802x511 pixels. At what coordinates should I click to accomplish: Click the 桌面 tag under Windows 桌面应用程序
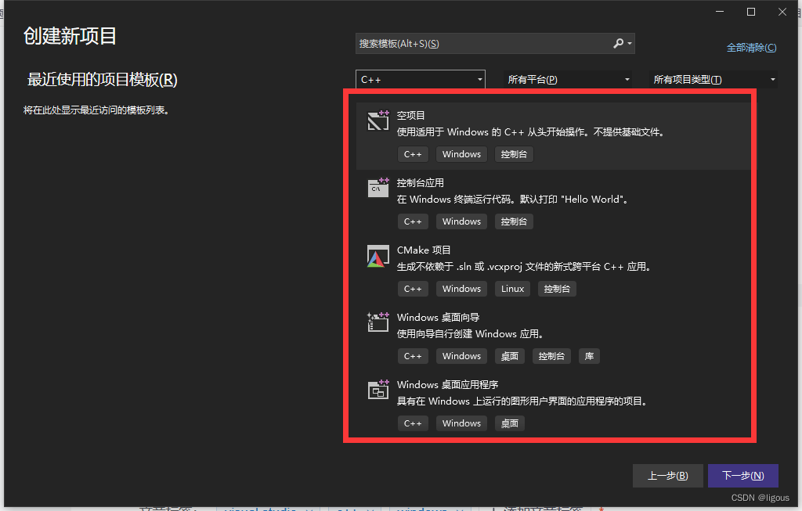(509, 423)
